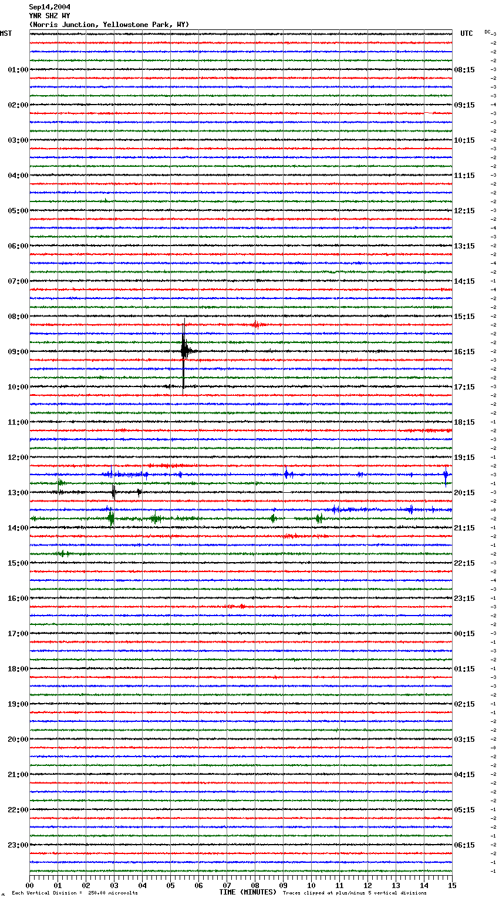499x901 pixels.
Task: Click the large green burst after 13:00
Action: (x=110, y=517)
